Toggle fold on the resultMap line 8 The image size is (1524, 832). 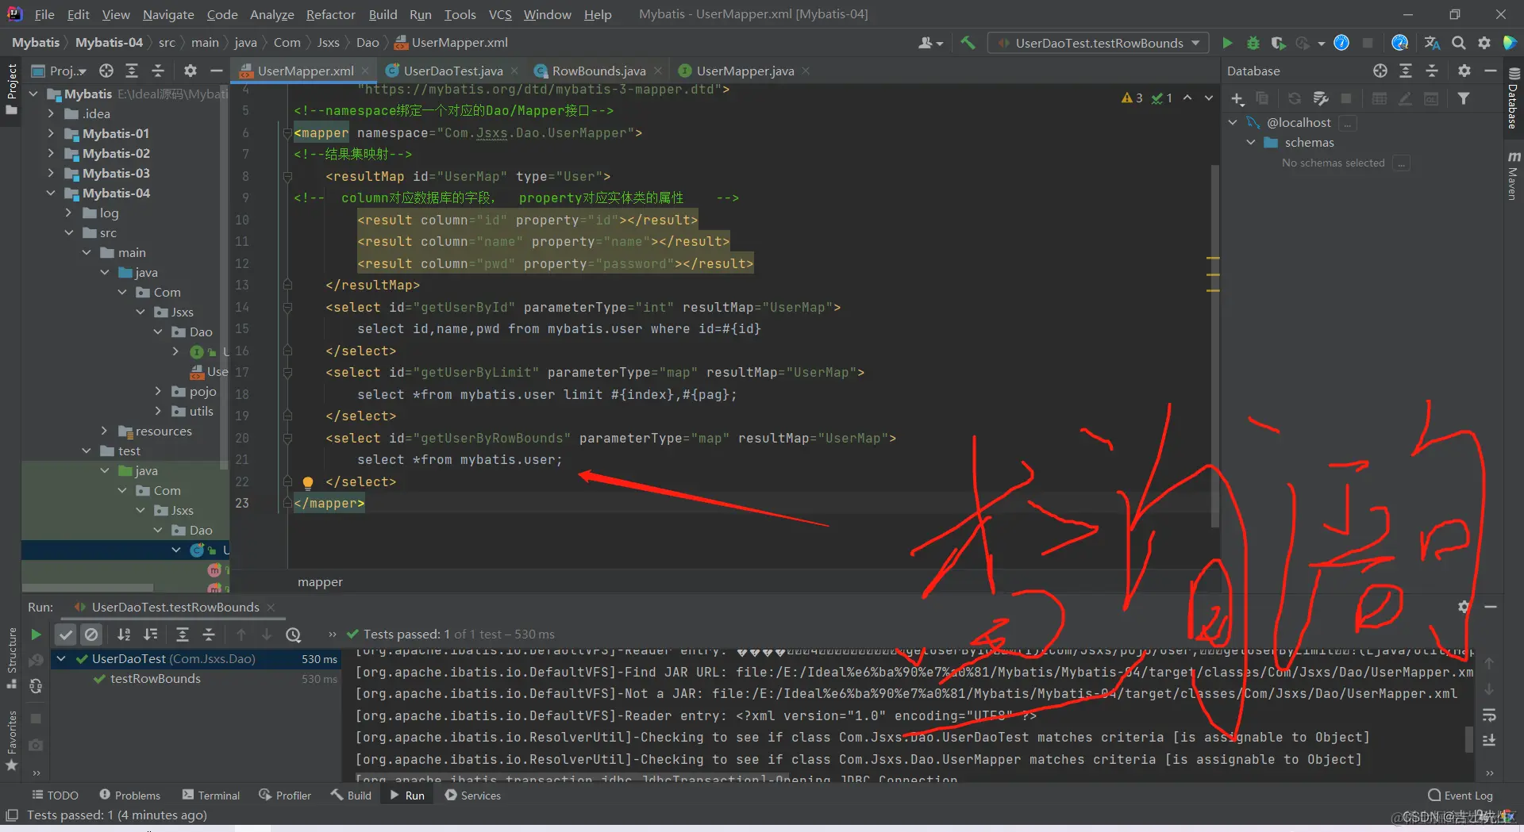coord(287,176)
